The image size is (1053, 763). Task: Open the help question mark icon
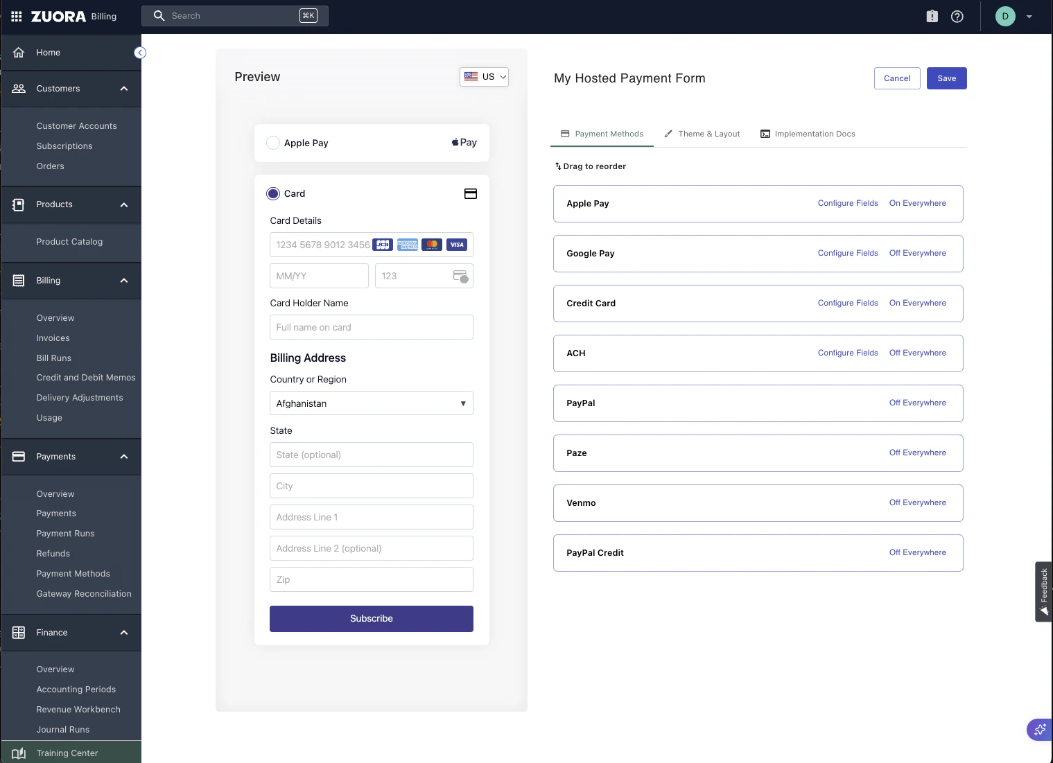(957, 16)
